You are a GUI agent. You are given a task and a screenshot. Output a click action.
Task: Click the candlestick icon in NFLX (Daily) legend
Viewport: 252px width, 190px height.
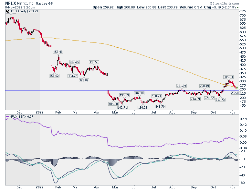pos(7,11)
